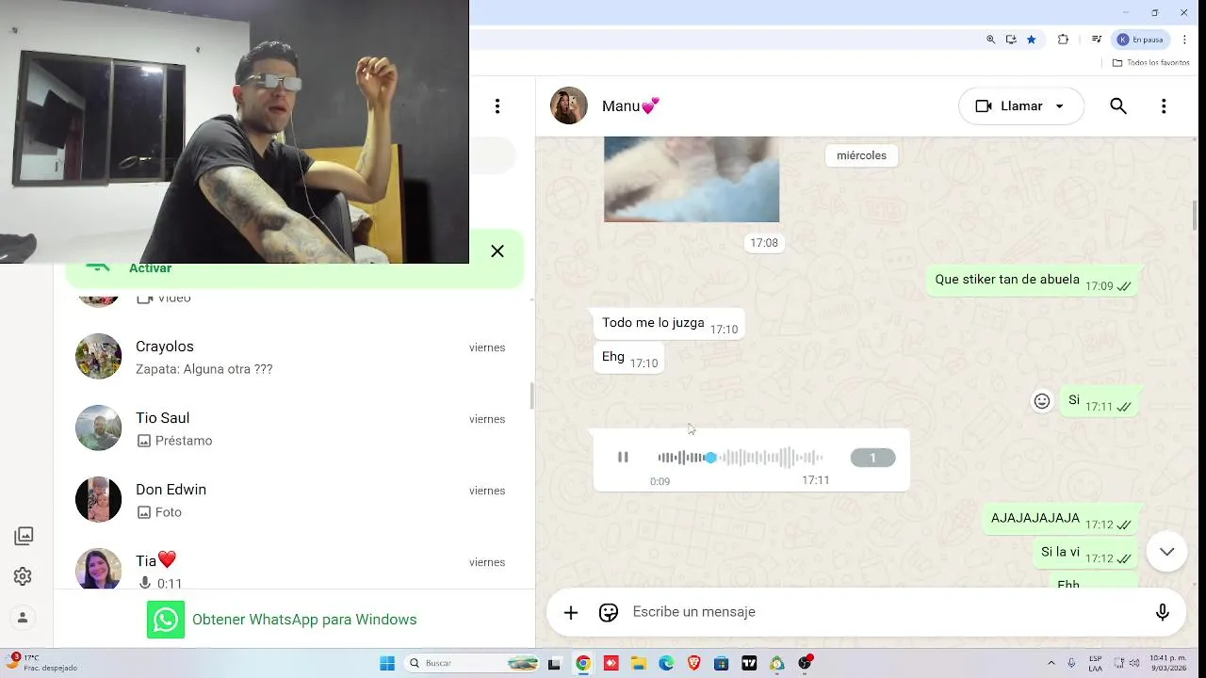Open the blurry photo in chat
1206x678 pixels.
692,179
